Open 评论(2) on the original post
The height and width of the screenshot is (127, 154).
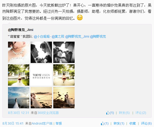coord(141,113)
